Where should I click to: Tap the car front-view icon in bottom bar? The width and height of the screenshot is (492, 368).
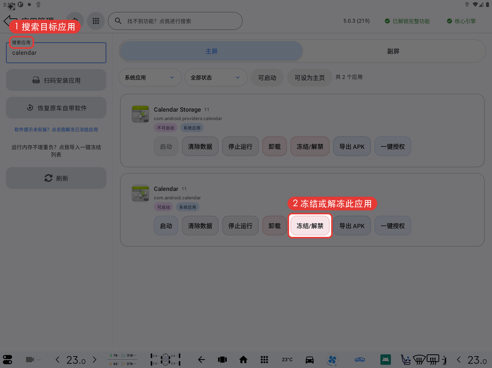(x=309, y=360)
